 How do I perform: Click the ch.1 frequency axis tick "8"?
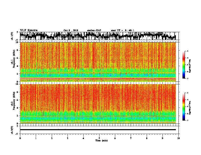(18, 50)
